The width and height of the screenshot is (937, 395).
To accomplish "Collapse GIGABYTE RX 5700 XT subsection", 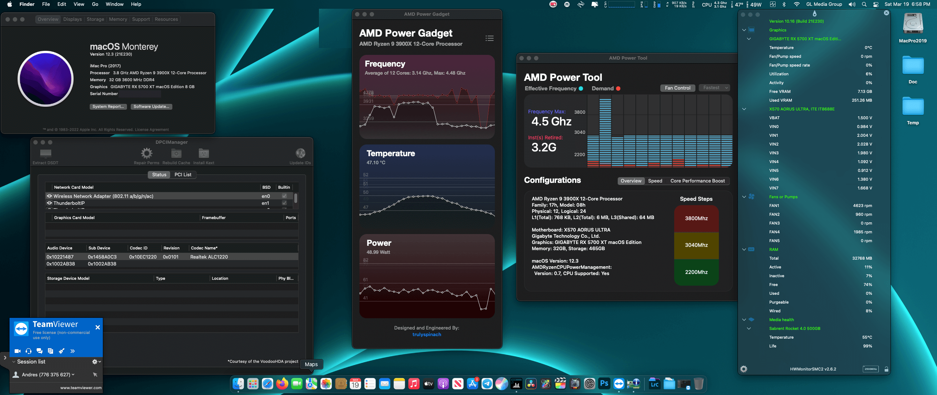I will pyautogui.click(x=749, y=39).
